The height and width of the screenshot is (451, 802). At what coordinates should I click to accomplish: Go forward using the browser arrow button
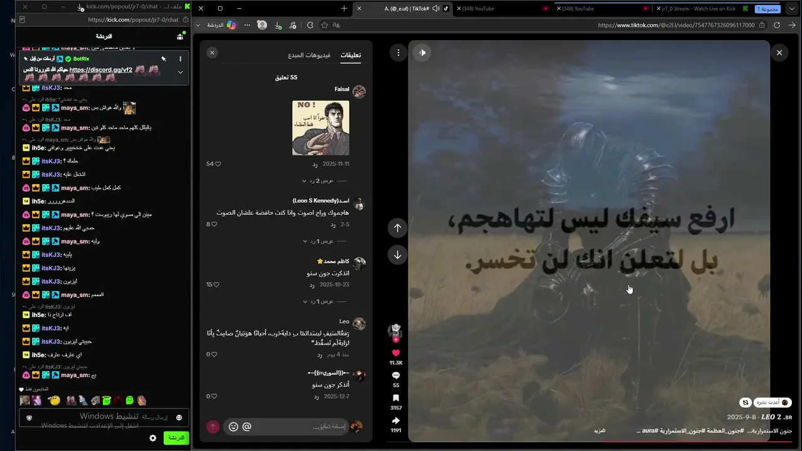point(792,25)
